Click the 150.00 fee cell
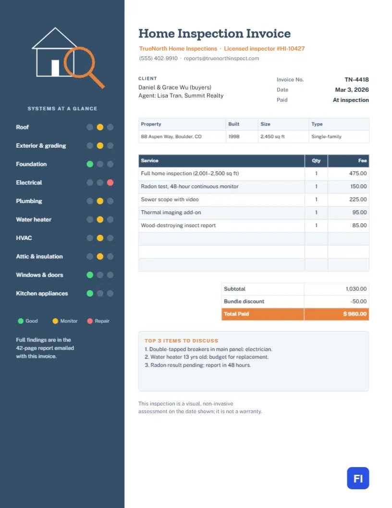The height and width of the screenshot is (508, 392). pos(348,187)
